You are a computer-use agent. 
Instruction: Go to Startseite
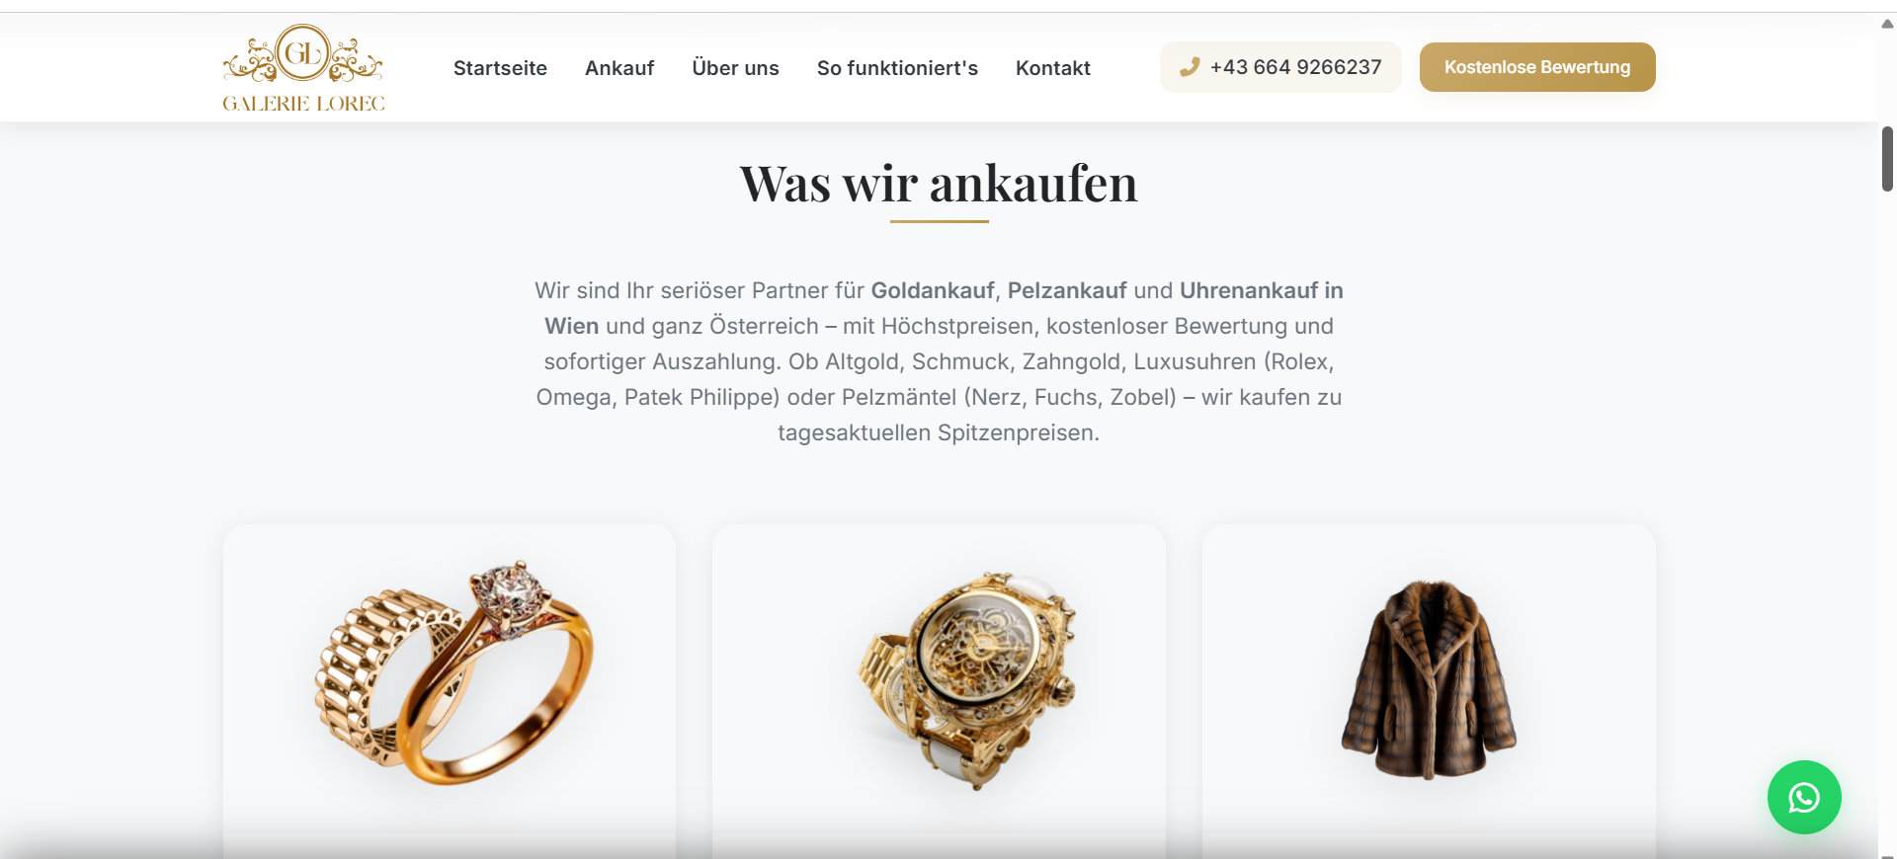(500, 68)
